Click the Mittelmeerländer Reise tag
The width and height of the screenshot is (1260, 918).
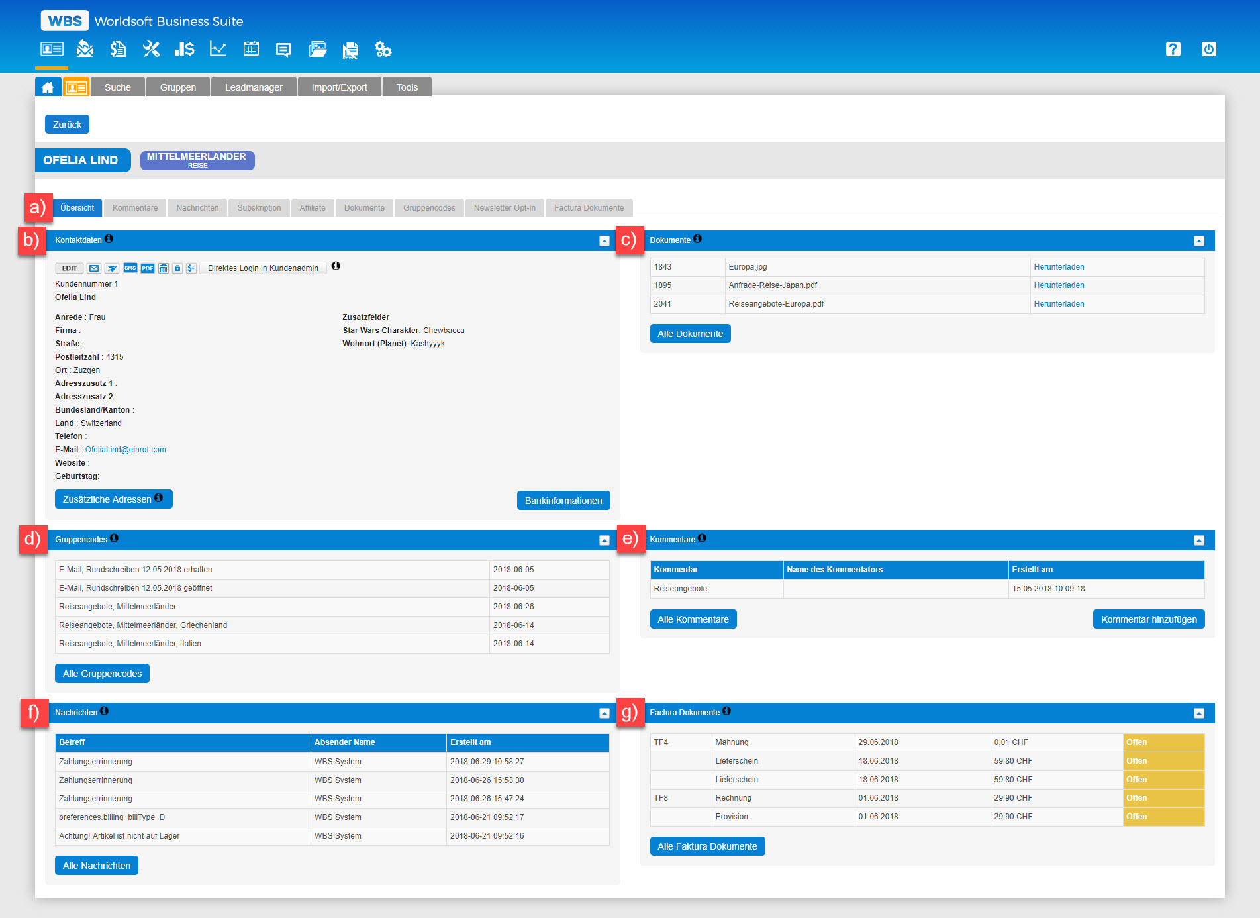[x=197, y=160]
